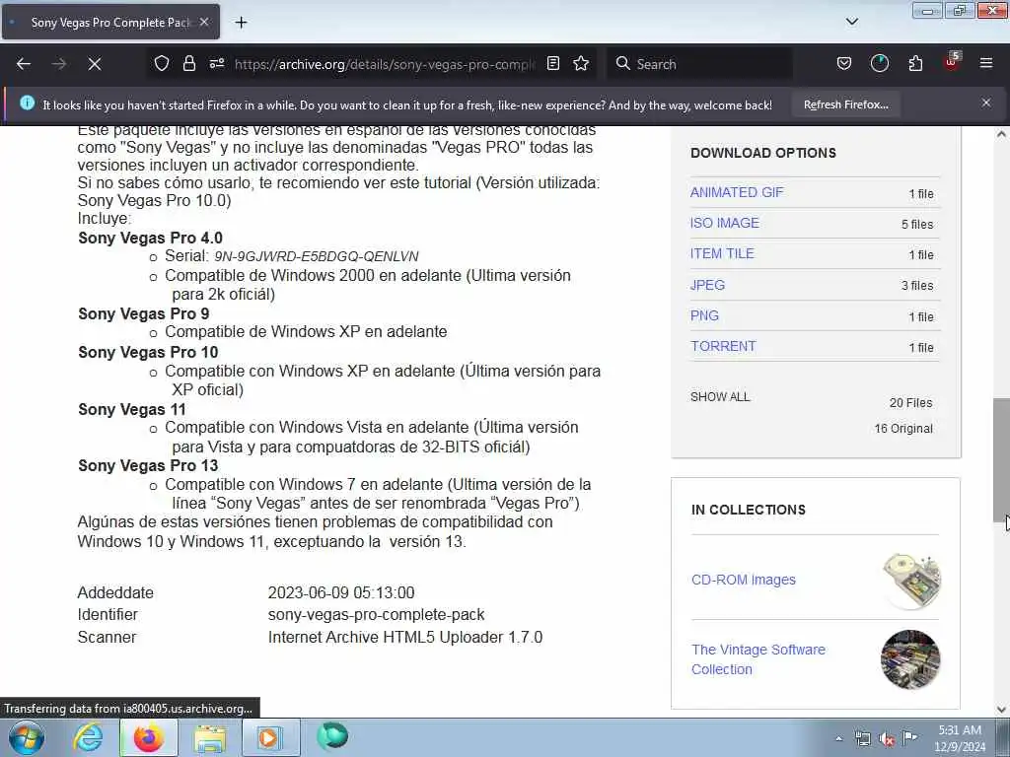Click the 3 files count next to JPEG

click(917, 285)
